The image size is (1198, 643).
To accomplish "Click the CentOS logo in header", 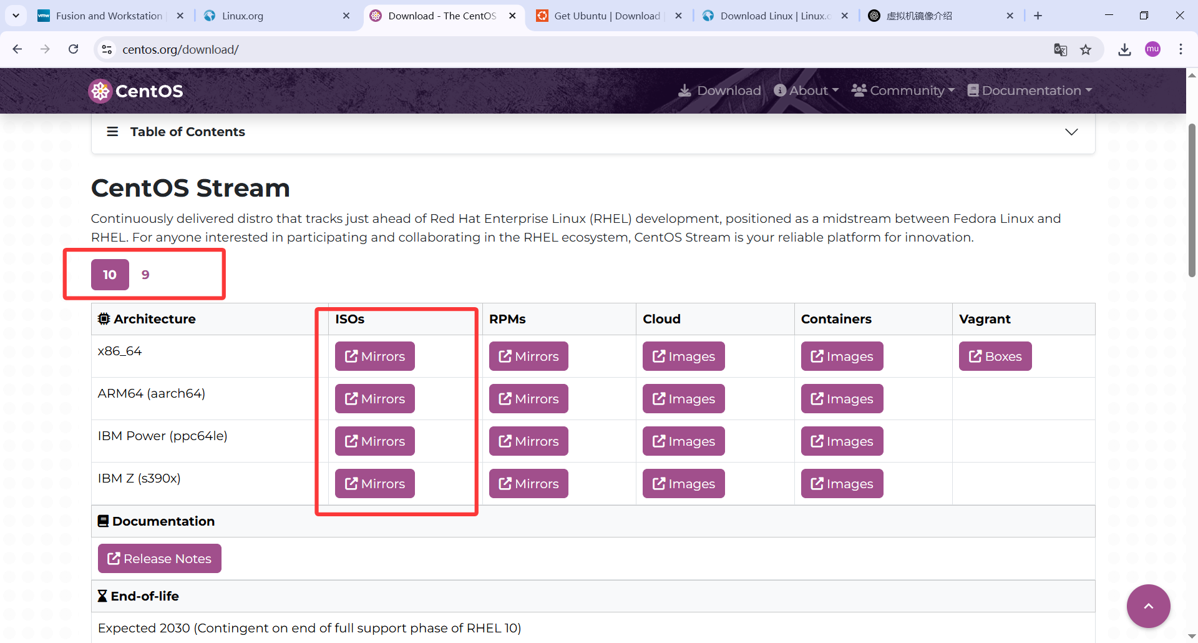I will click(x=135, y=91).
